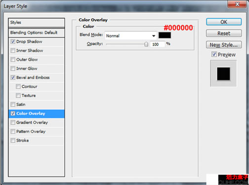Image resolution: width=249 pixels, height=185 pixels.
Task: Click the New Style... button
Action: point(224,45)
